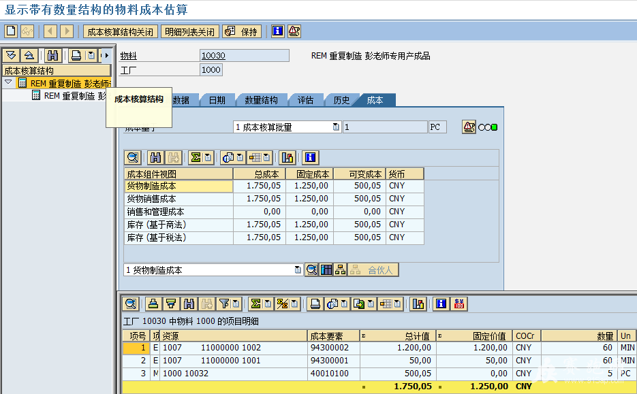
Task: Select the 货物销售成本 row
Action: pyautogui.click(x=275, y=199)
